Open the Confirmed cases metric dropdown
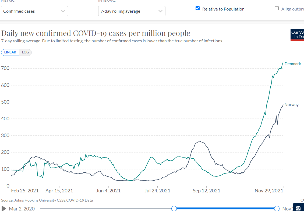Image resolution: width=304 pixels, height=211 pixels. point(34,11)
